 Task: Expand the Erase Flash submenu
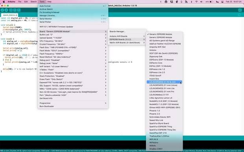click(73, 79)
